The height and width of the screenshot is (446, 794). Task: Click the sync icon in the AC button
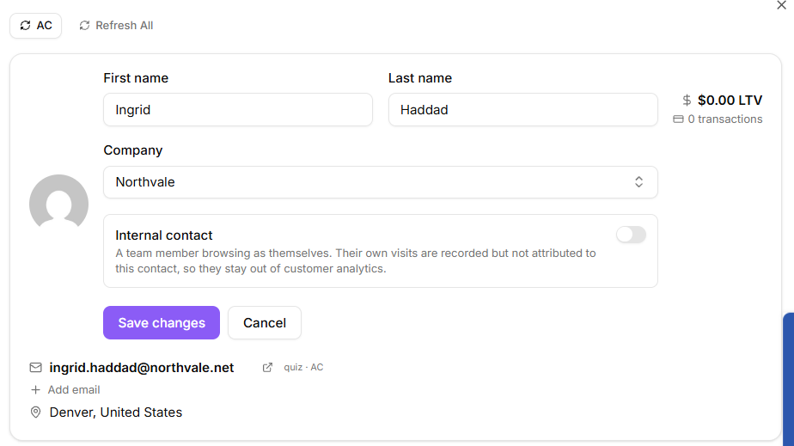point(25,25)
